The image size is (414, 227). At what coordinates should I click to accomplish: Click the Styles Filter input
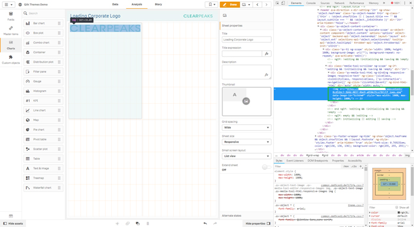click(308, 166)
